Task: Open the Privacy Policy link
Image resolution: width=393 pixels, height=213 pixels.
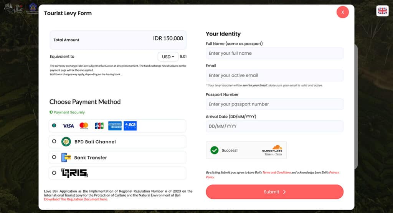Action: 334,172
